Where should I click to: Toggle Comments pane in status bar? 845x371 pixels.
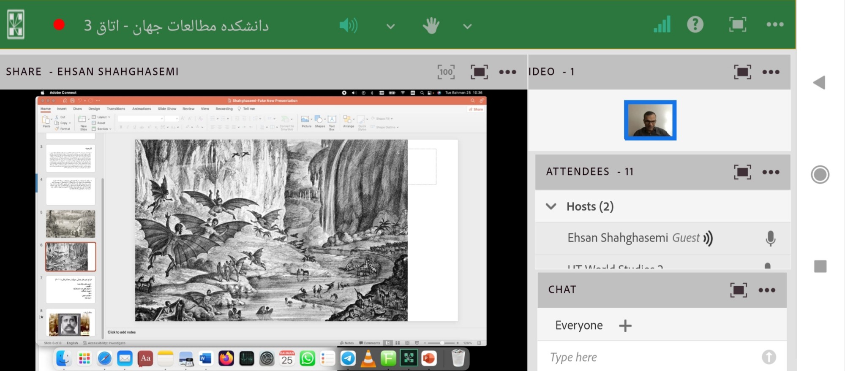click(x=370, y=343)
